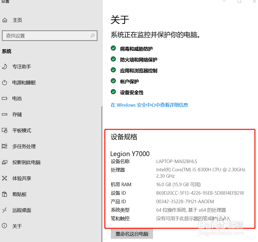Click device ID B69D20CC-5F13-4226-95EB-5D8814EFB218
This screenshot has width=258, height=242.
pyautogui.click(x=200, y=193)
